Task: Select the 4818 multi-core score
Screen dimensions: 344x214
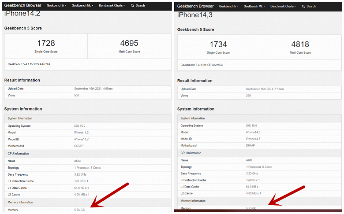Action: (300, 44)
